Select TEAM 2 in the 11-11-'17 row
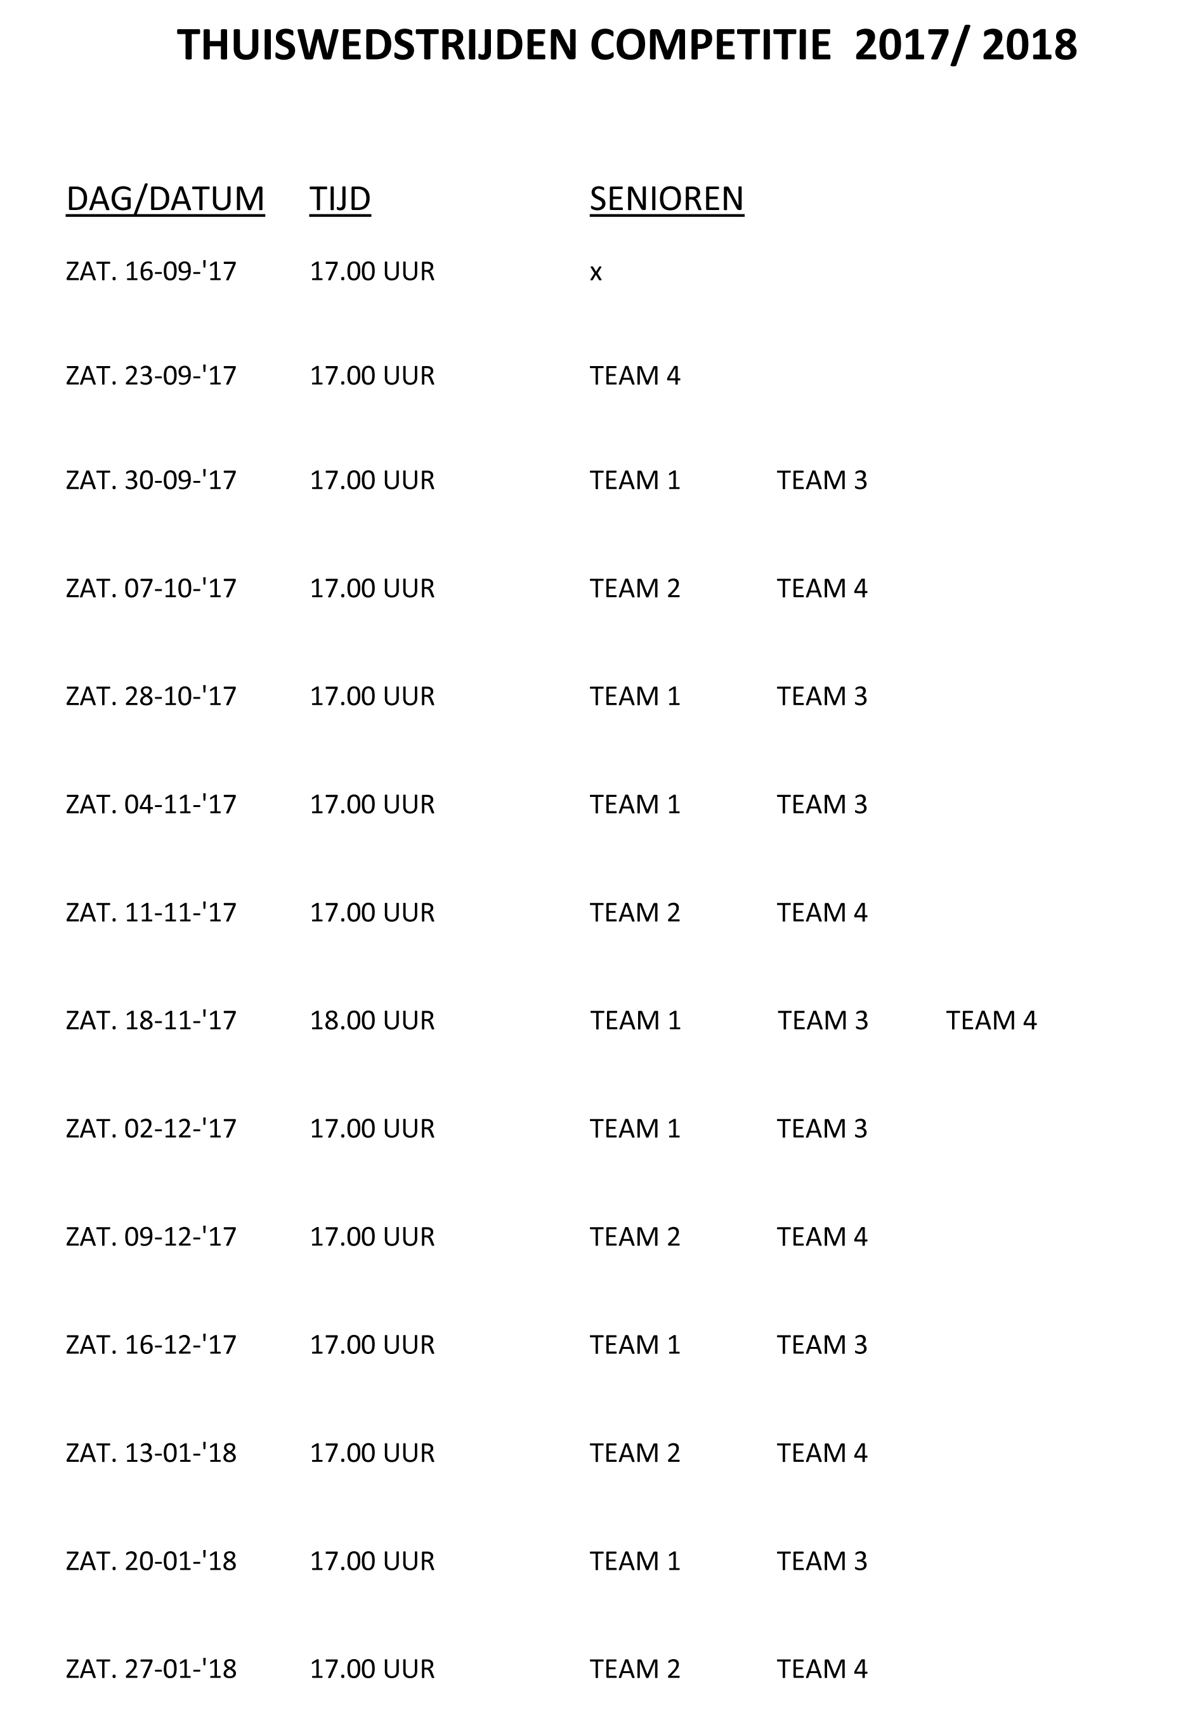 (635, 913)
